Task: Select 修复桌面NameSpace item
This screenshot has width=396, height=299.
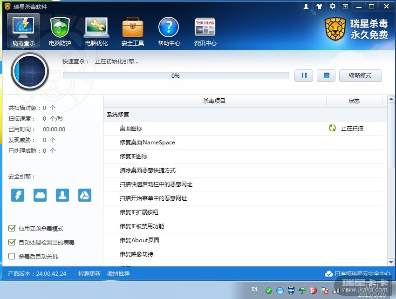Action: coord(243,143)
